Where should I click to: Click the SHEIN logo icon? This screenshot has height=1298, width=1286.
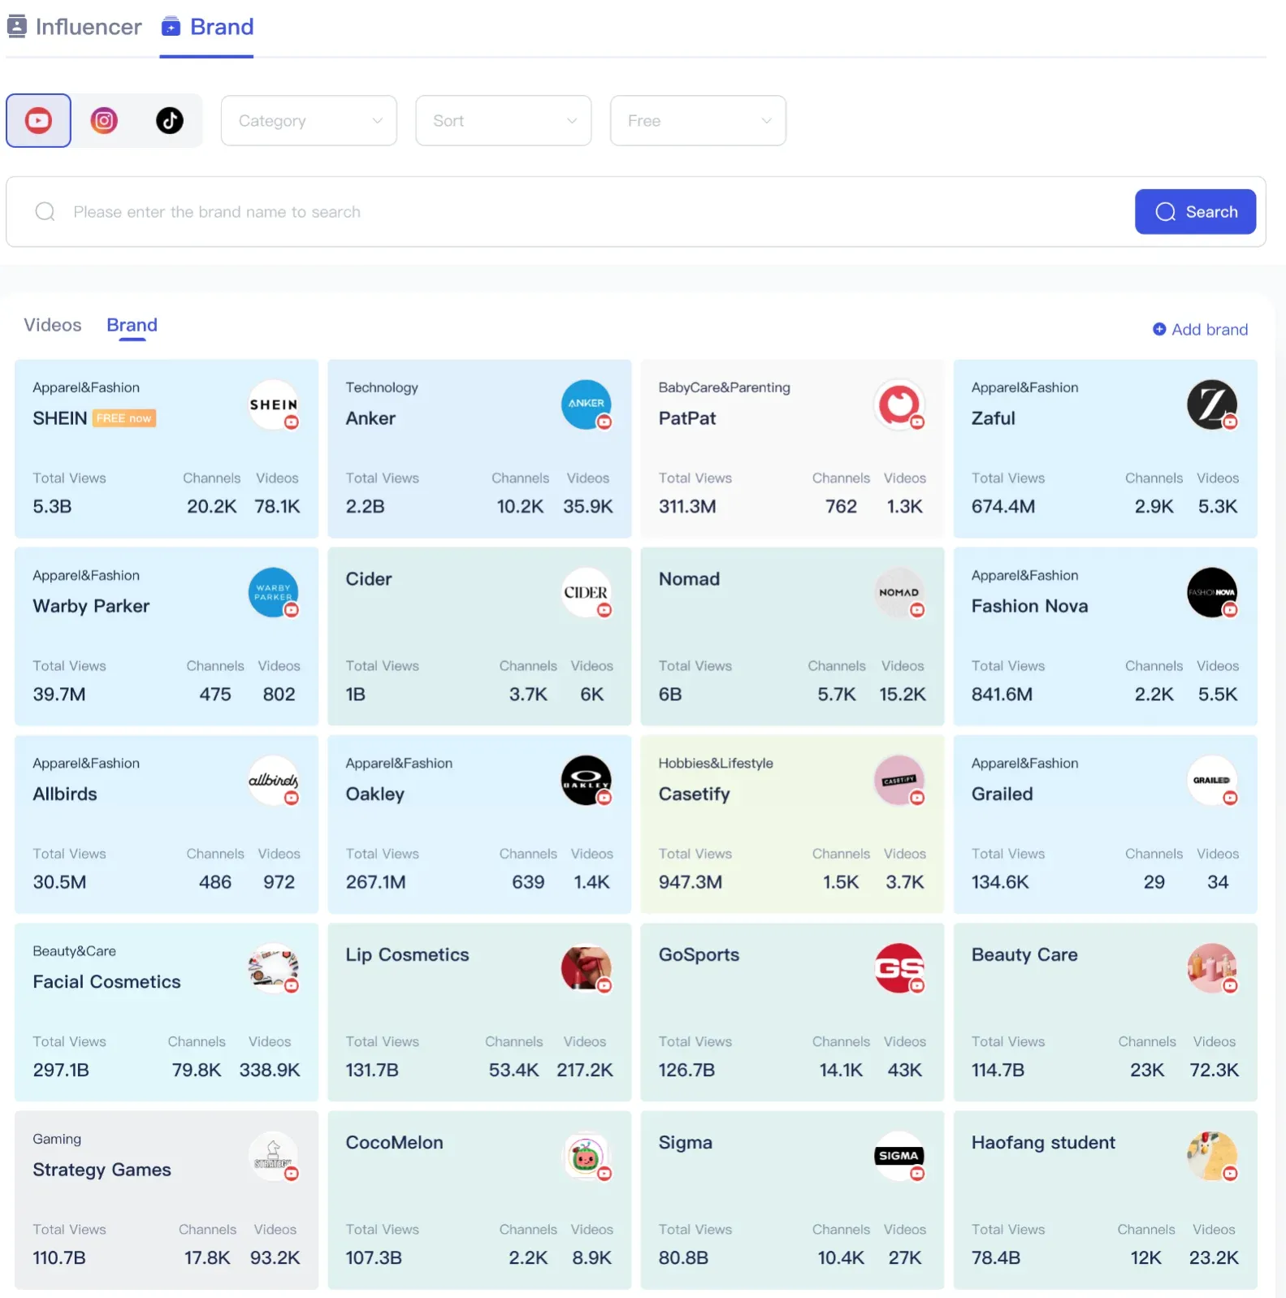pyautogui.click(x=273, y=405)
